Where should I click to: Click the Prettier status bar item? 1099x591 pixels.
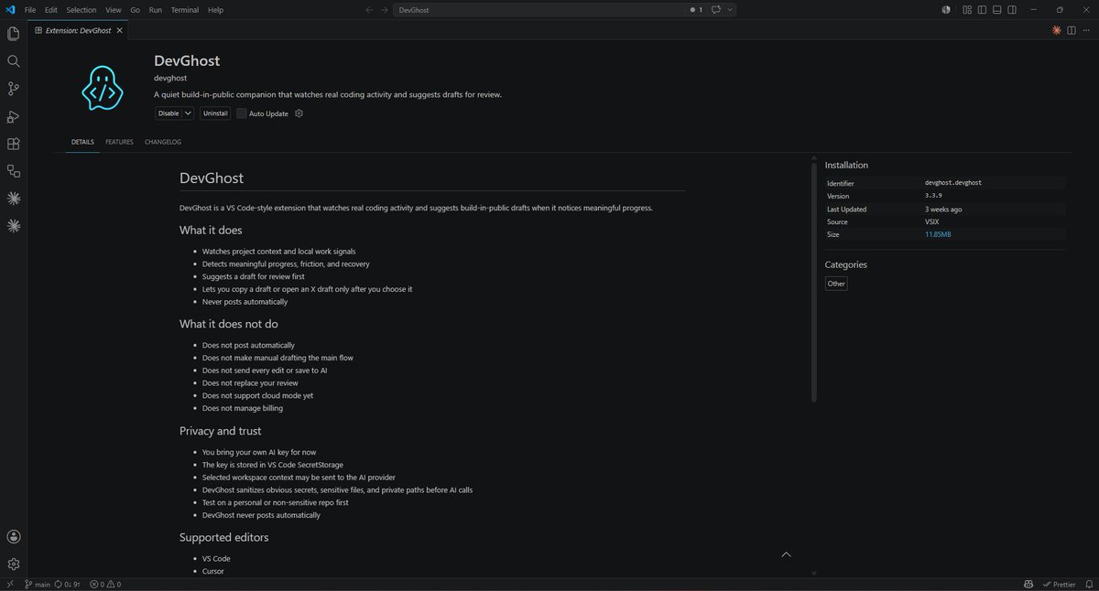(x=1059, y=584)
